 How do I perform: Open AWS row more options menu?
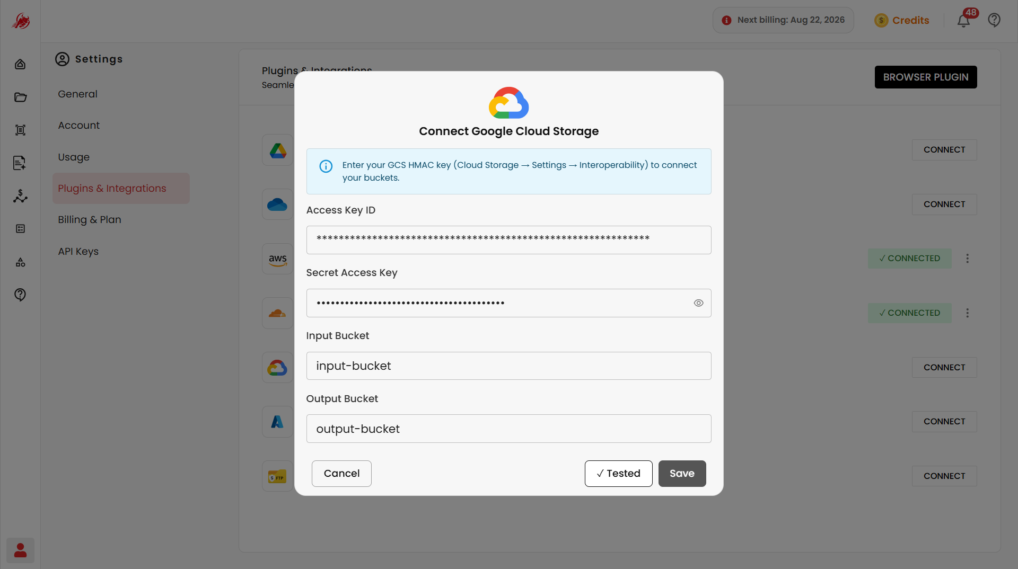pyautogui.click(x=968, y=259)
